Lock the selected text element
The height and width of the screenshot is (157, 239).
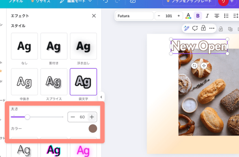(203, 28)
